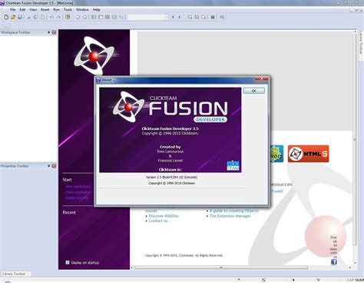364x283 pixels.
Task: Click the Redo toolbar icon
Action: (x=59, y=17)
